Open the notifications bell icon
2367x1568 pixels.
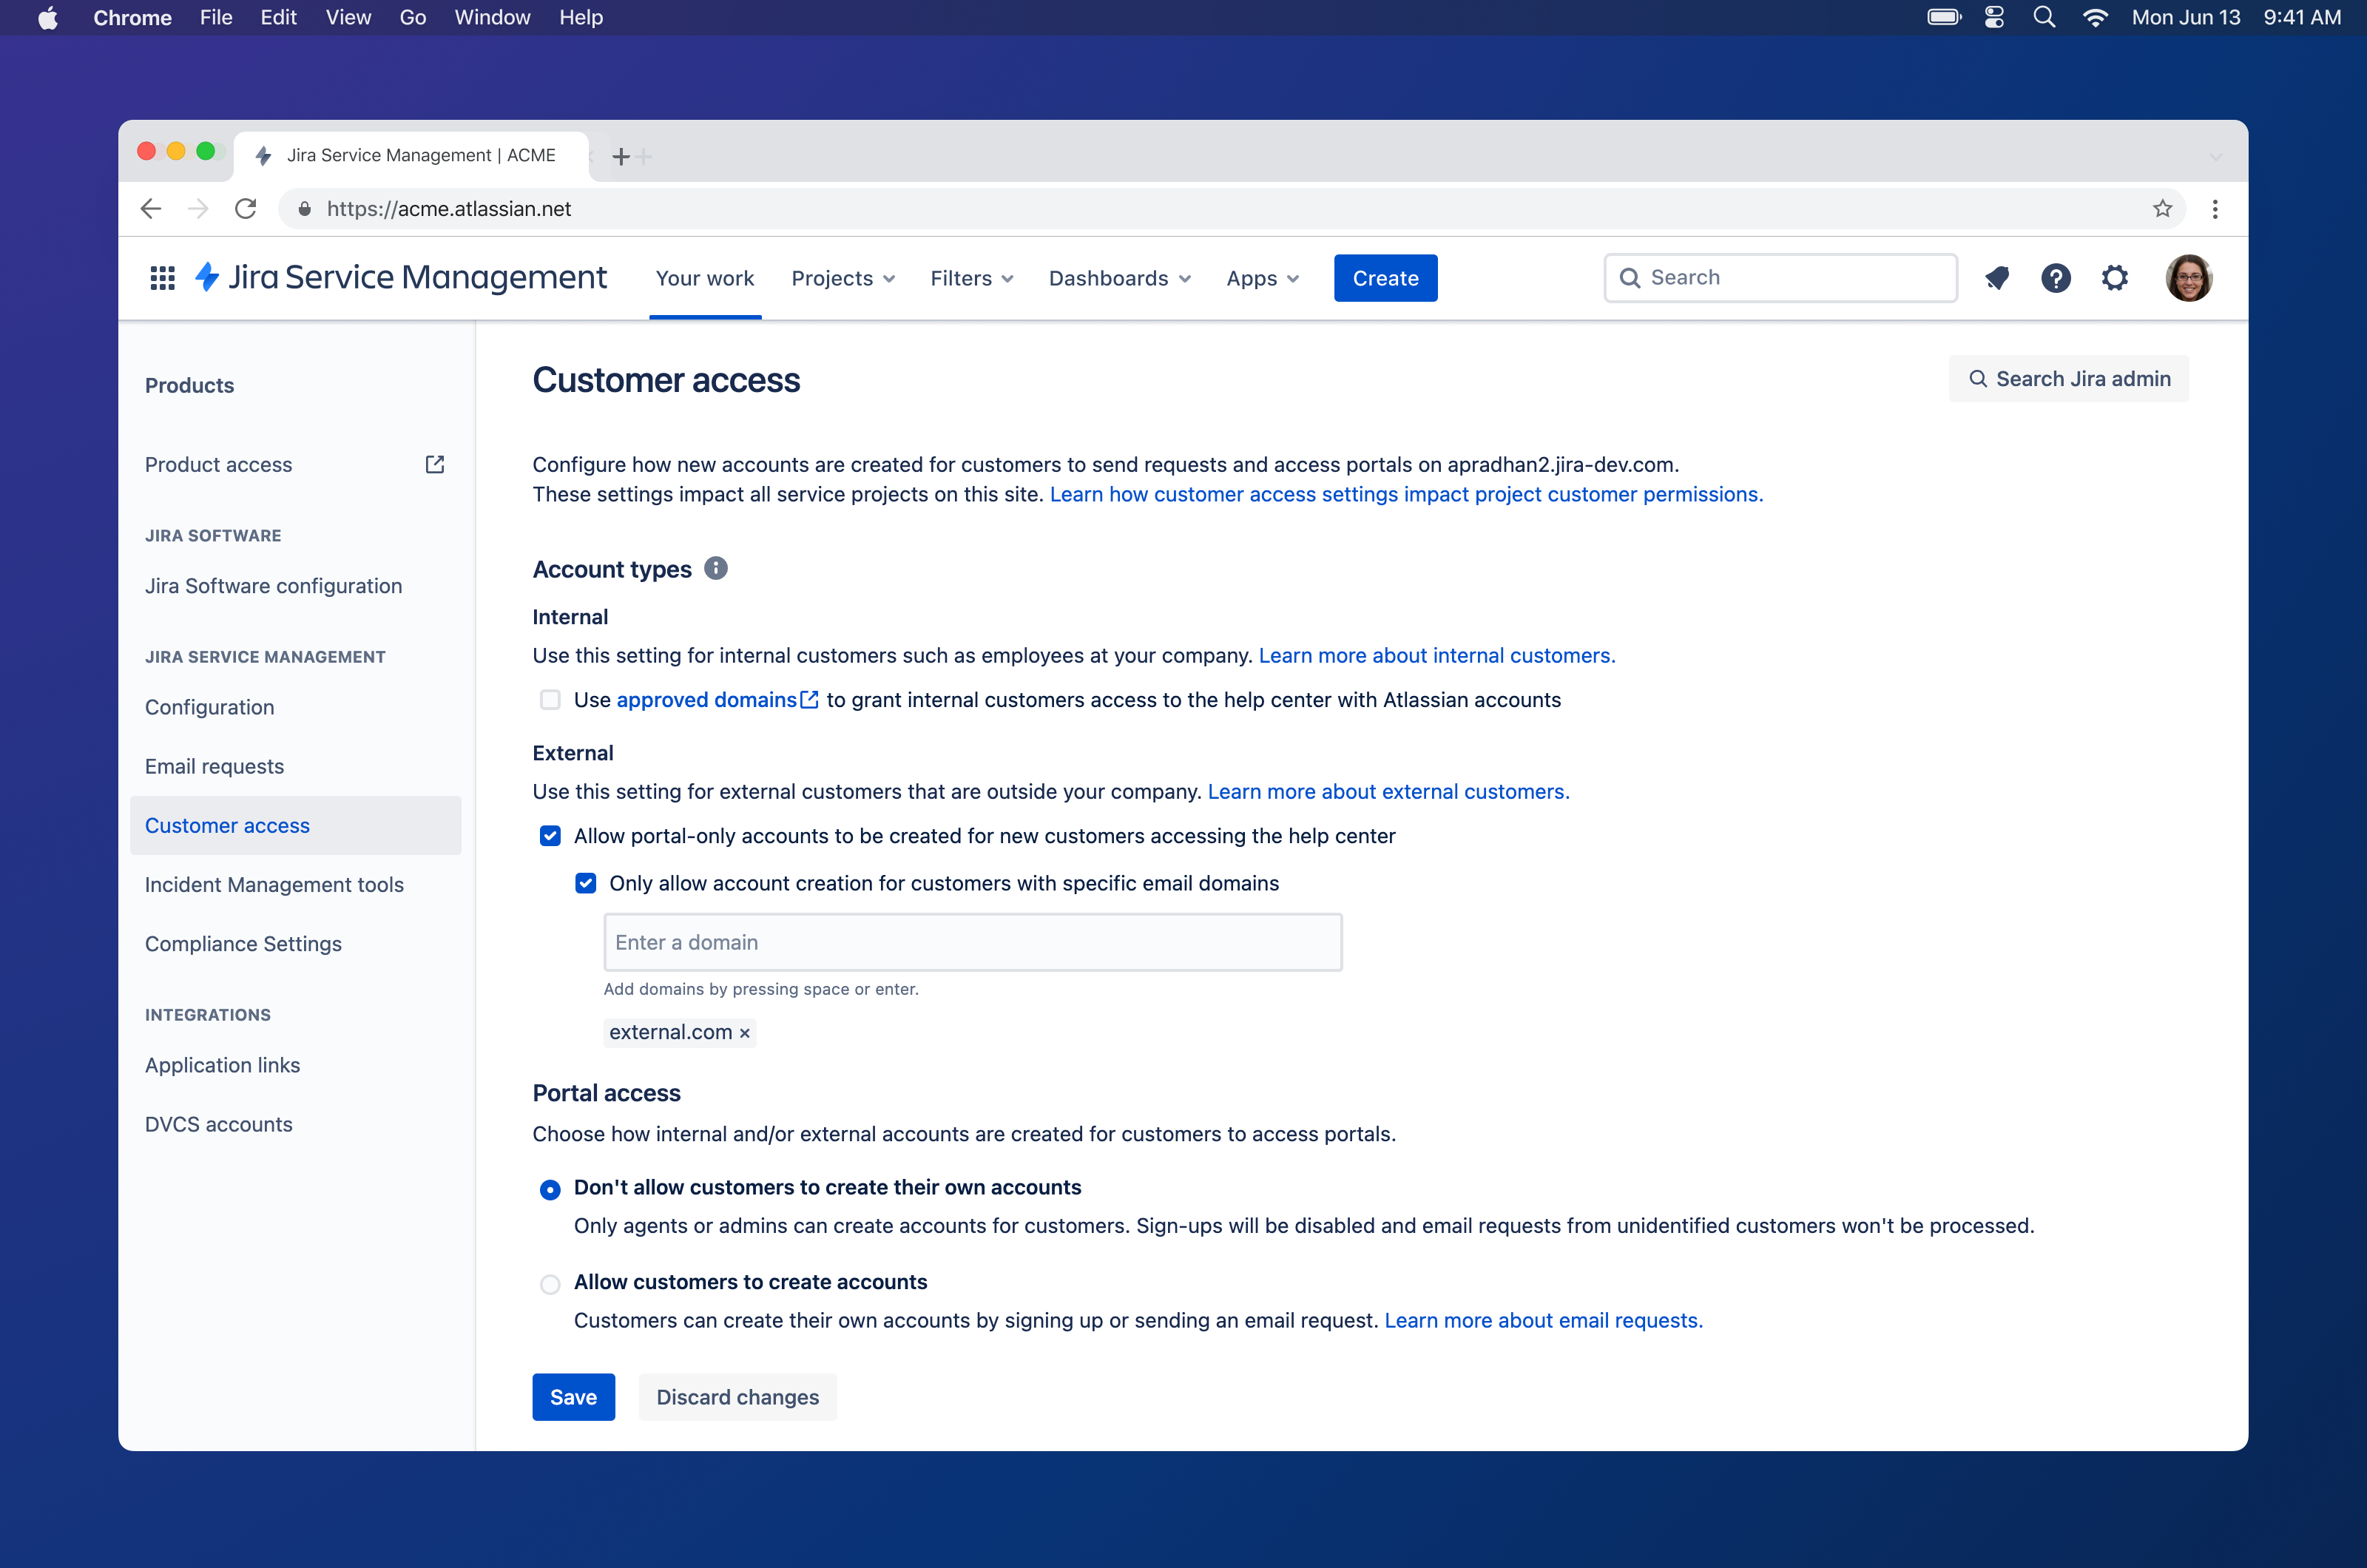pyautogui.click(x=1996, y=278)
